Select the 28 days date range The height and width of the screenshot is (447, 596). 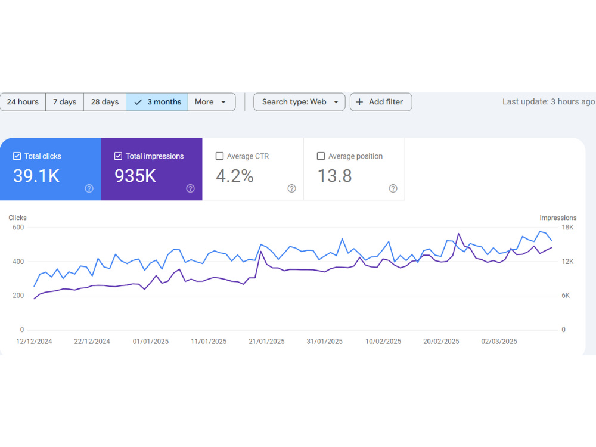(x=105, y=102)
